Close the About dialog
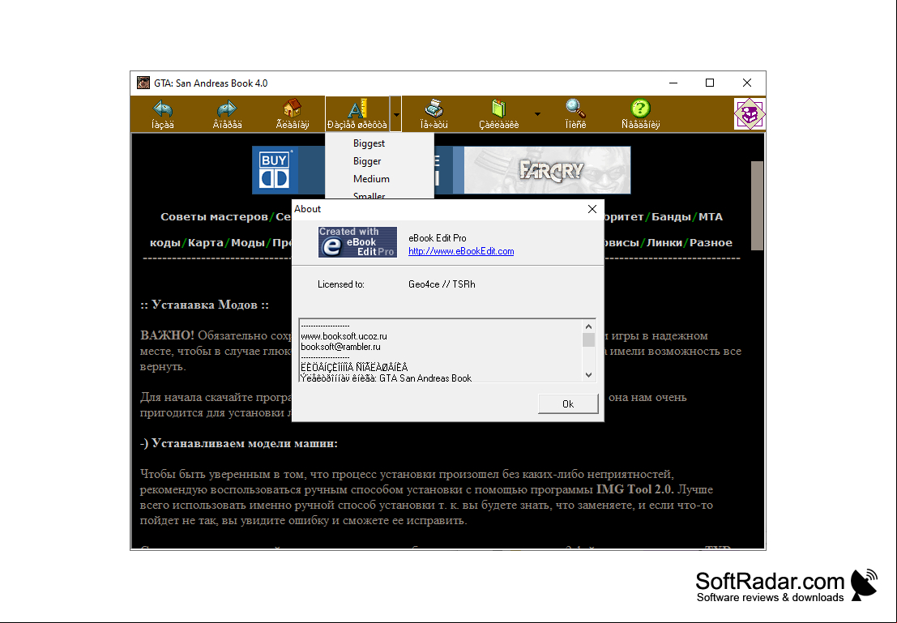Screen dimensions: 897x623 coord(592,209)
